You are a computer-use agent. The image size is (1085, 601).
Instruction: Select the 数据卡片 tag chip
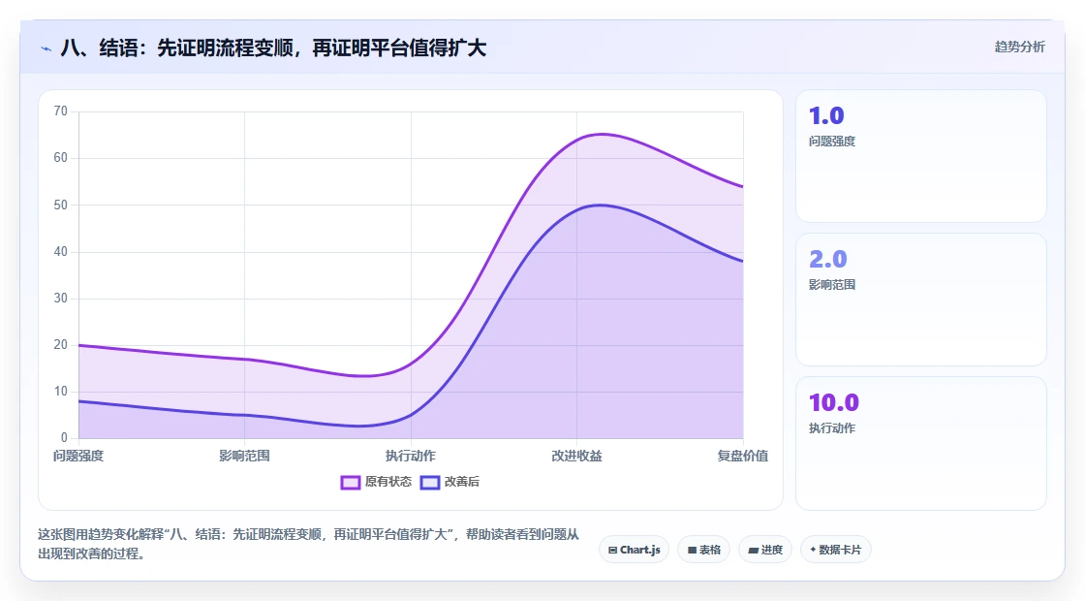[x=836, y=550]
